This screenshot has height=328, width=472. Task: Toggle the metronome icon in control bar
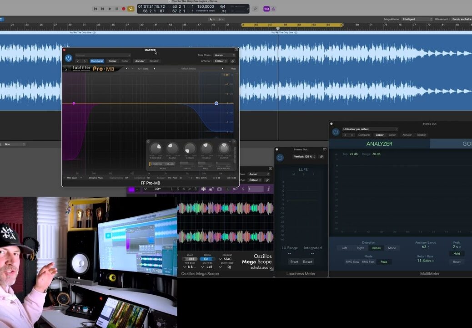(x=273, y=9)
